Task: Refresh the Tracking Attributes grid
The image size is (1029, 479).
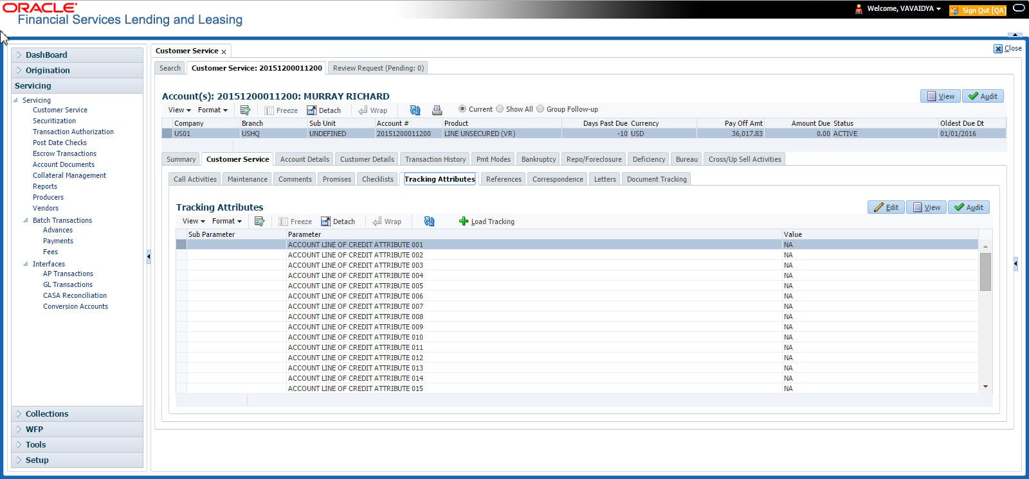Action: pyautogui.click(x=429, y=222)
